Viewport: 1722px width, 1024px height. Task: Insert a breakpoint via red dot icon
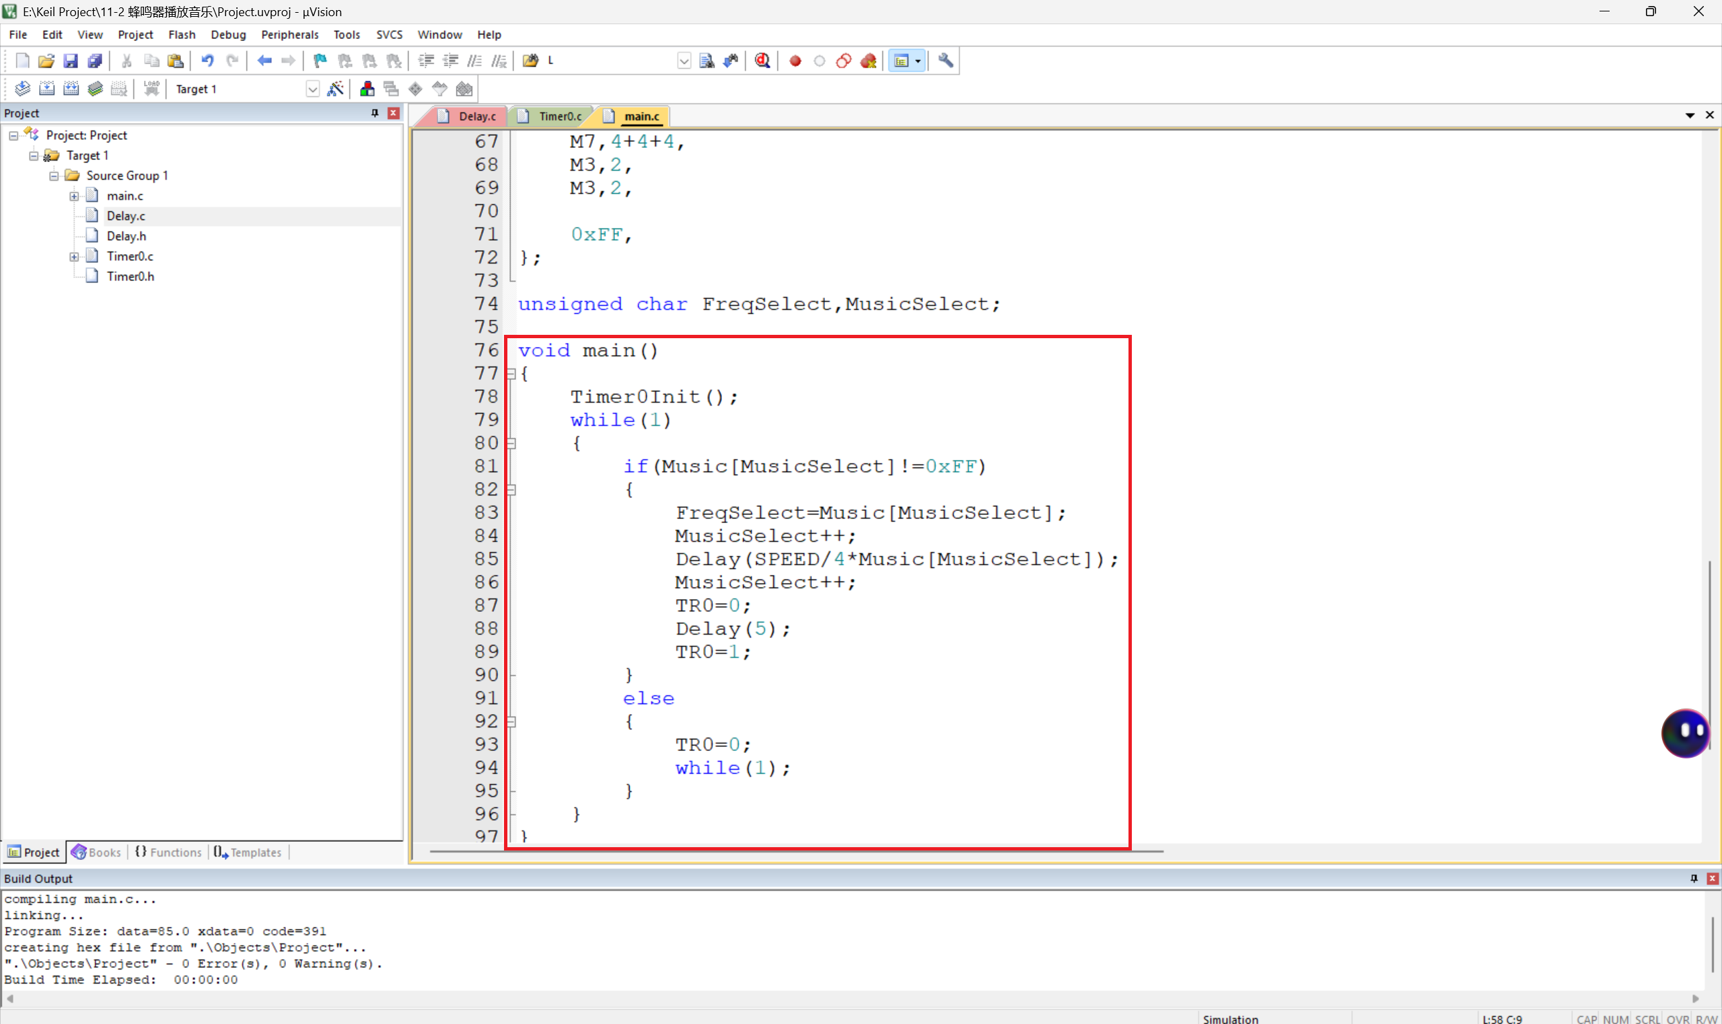[795, 61]
